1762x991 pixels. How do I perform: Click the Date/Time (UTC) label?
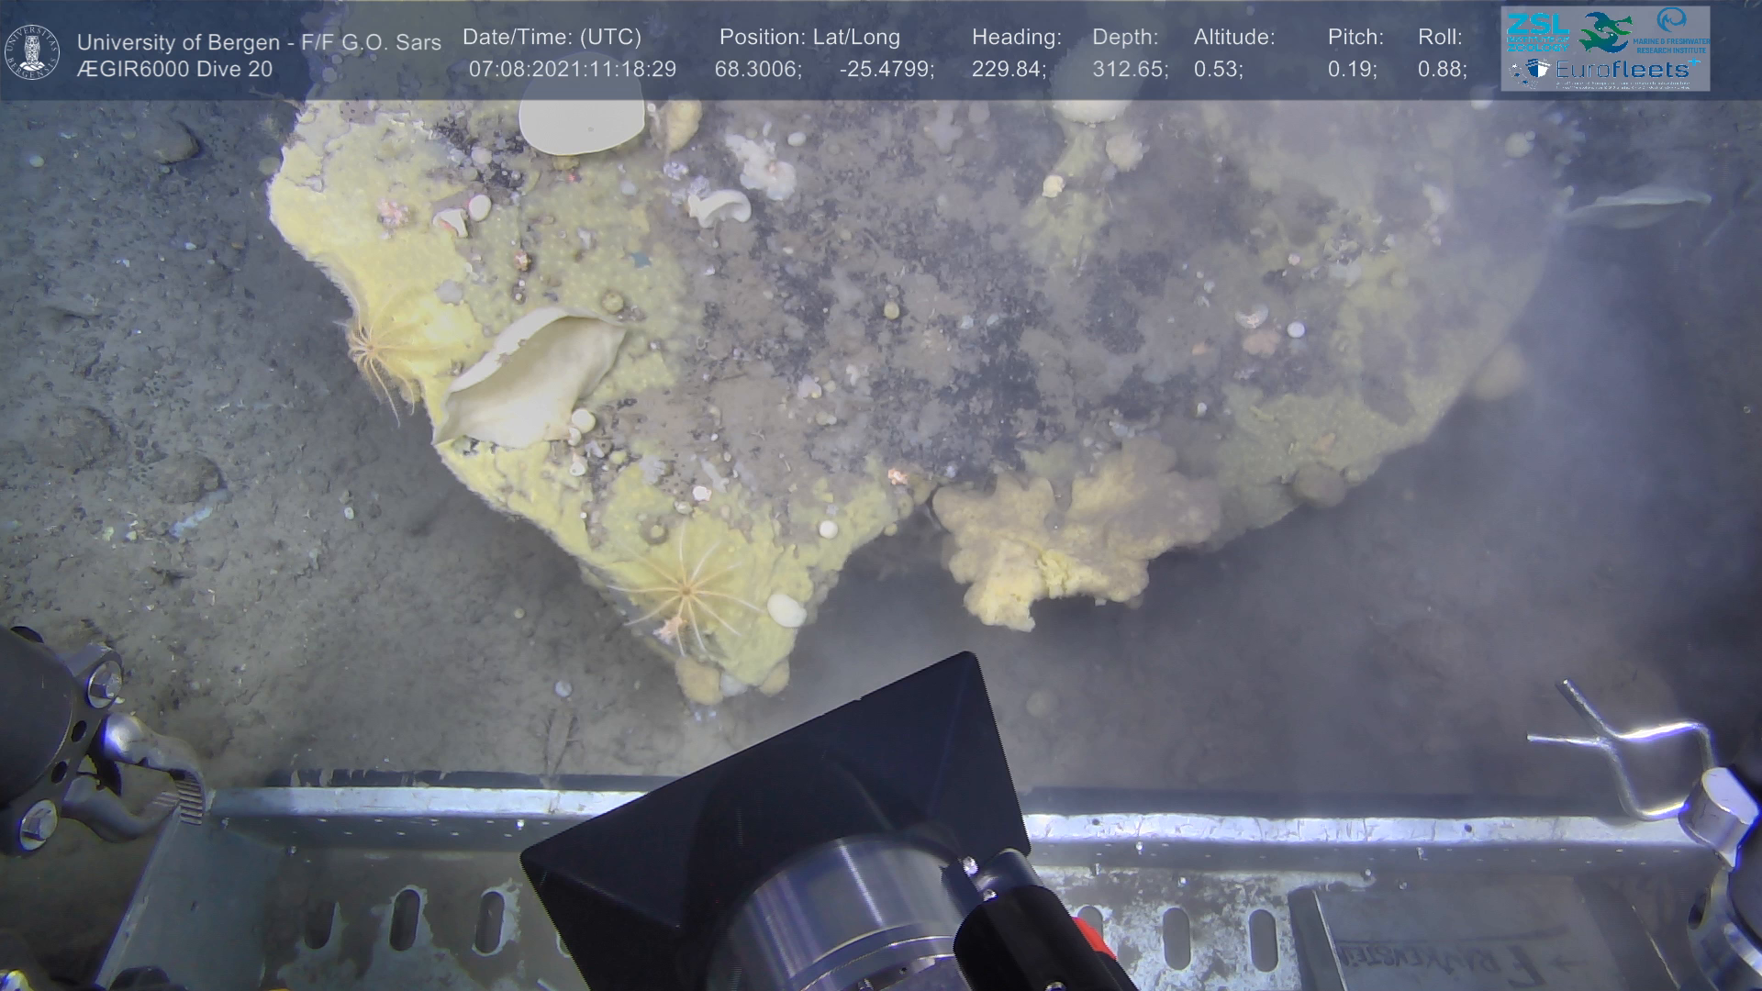click(552, 38)
